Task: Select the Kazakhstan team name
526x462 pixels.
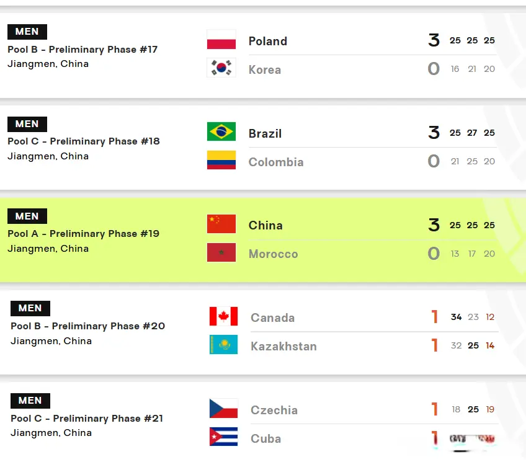Action: point(283,346)
